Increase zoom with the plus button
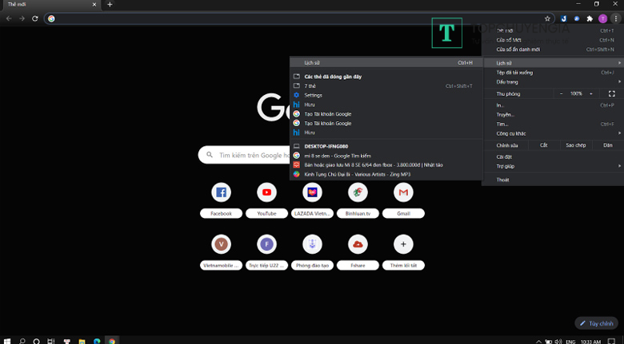624x344 pixels. point(591,93)
